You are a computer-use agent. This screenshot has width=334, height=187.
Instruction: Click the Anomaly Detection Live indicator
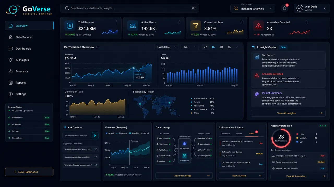323,126
